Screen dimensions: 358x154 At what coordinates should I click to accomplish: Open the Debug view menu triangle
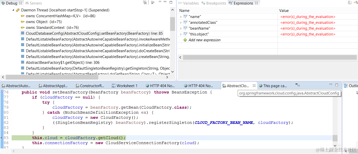tap(160, 2)
